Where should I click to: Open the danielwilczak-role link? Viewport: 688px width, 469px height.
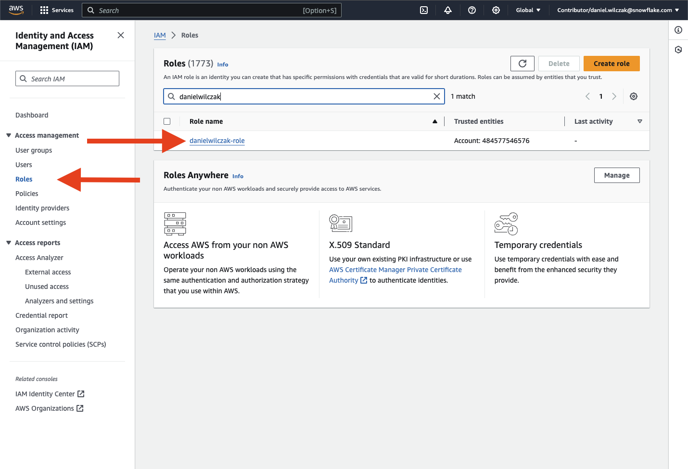click(x=217, y=141)
